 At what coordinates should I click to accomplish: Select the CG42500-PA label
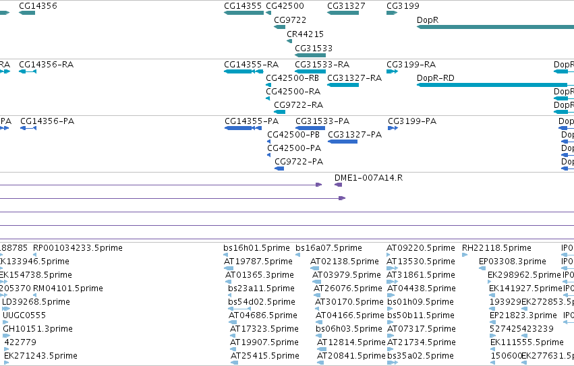(x=294, y=148)
